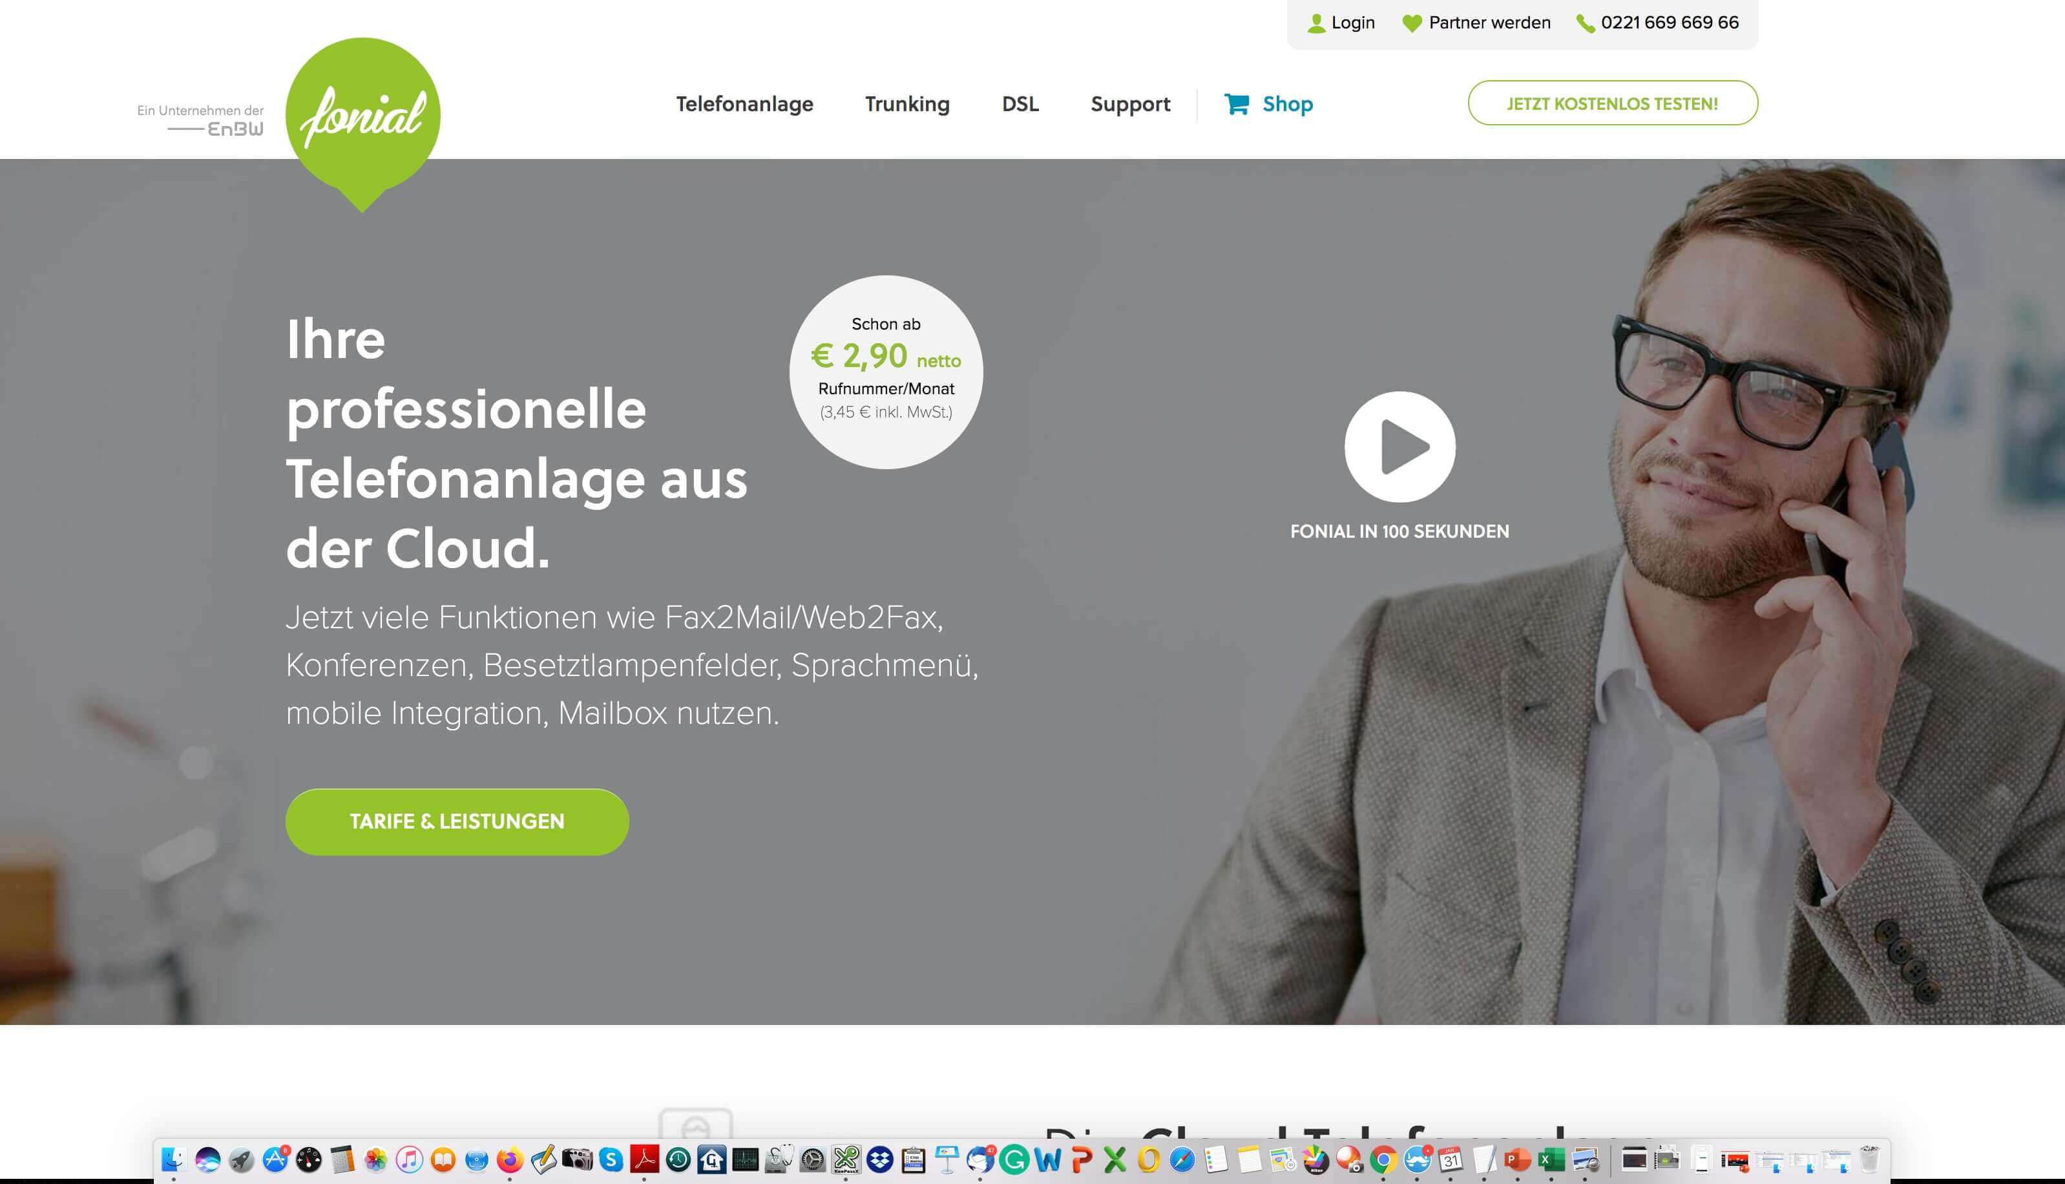Go to the Shop page
This screenshot has width=2065, height=1184.
(1288, 104)
